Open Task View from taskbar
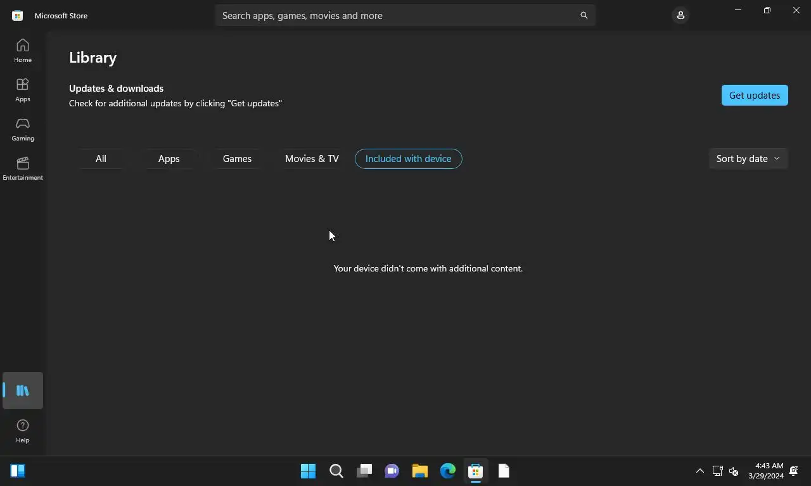The image size is (811, 486). click(x=364, y=471)
